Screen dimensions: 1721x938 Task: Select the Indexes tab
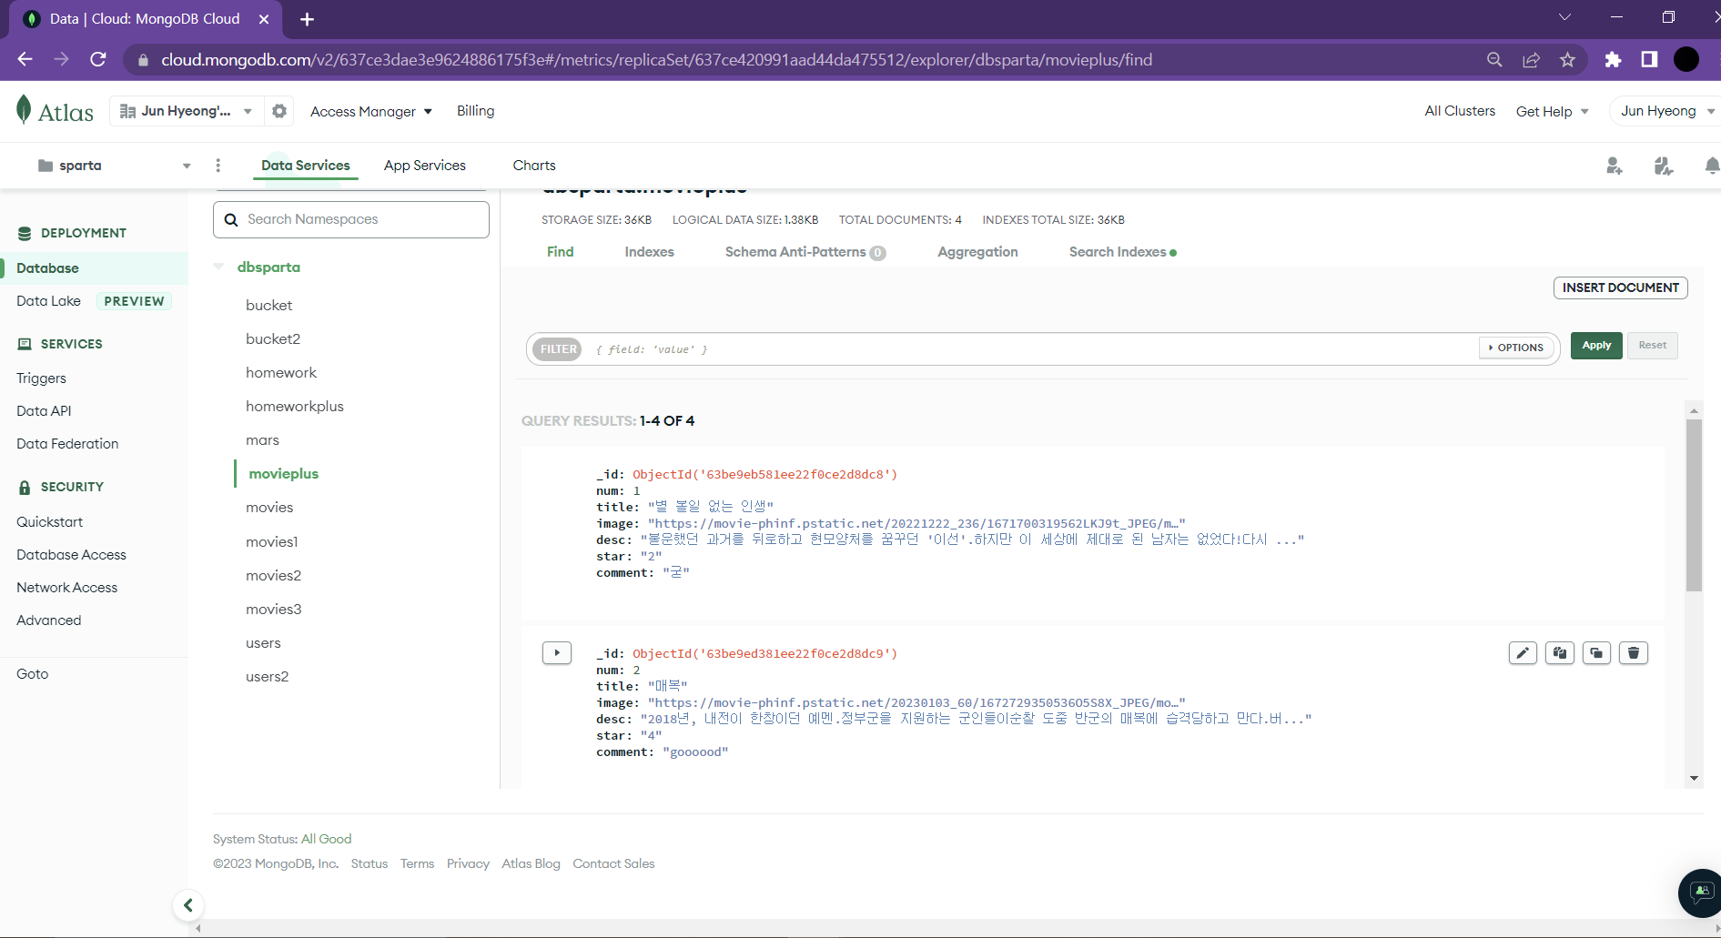click(650, 252)
